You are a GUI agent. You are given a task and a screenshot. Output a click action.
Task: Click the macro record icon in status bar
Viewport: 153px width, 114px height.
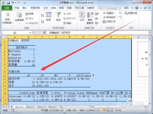13,110
